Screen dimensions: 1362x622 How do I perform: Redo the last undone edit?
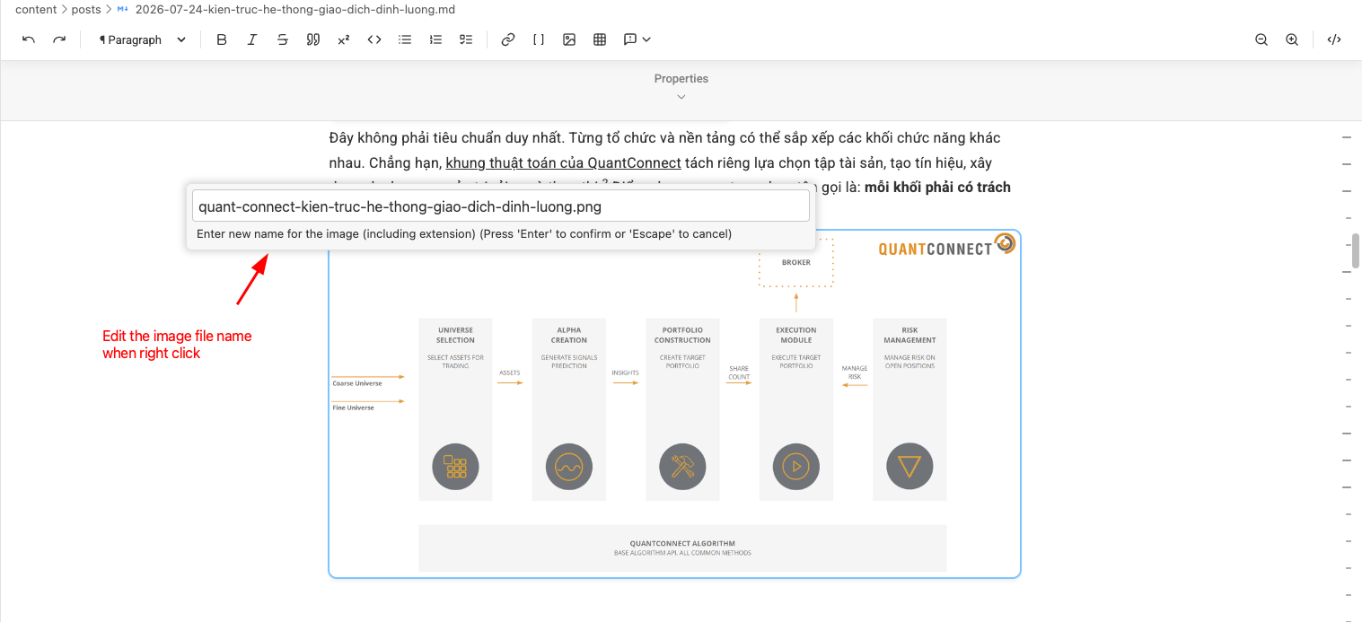(59, 39)
